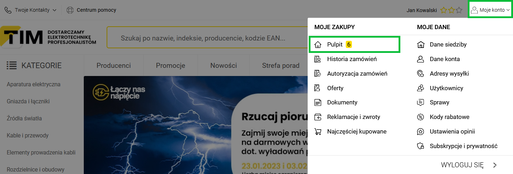Open Centrum pomocy link
513x174 pixels.
96,10
